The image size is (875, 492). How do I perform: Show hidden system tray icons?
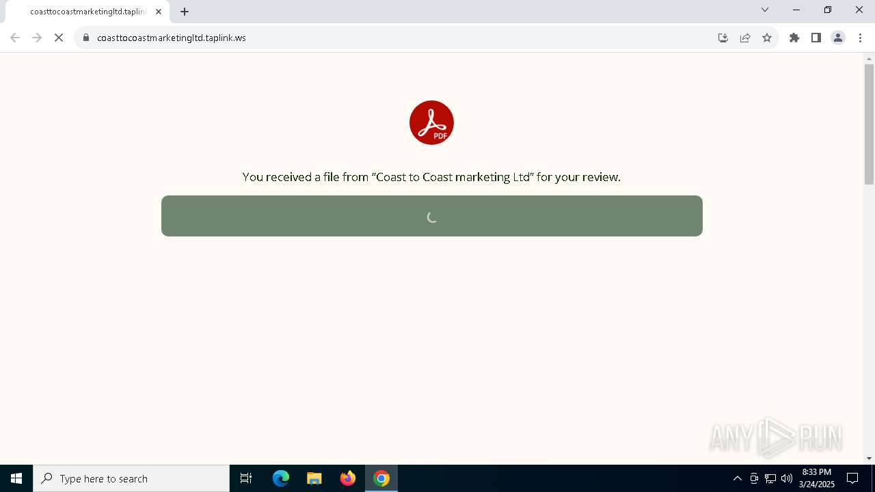pos(737,478)
